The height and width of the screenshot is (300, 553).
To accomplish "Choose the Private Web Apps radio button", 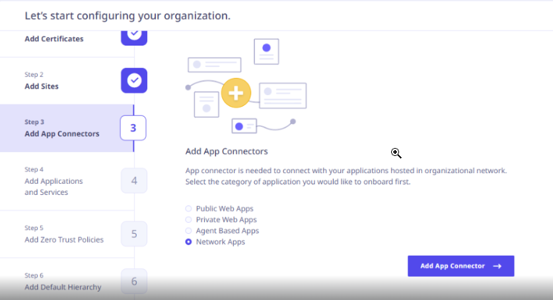I will click(x=189, y=219).
